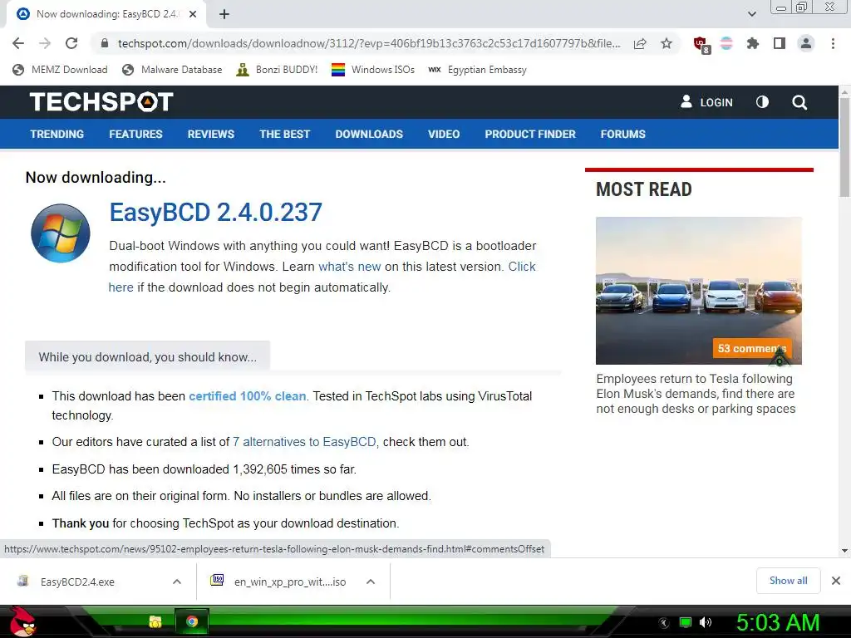Go to the FEATURES section
Viewport: 851px width, 638px height.
pos(135,134)
